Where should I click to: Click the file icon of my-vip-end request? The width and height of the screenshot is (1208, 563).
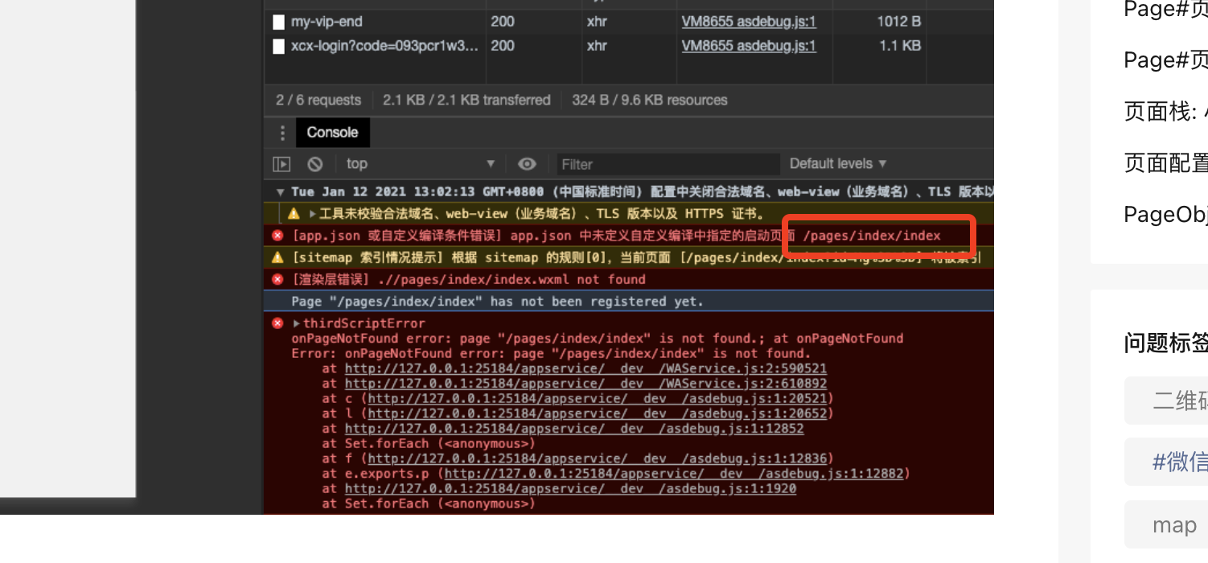pos(278,22)
